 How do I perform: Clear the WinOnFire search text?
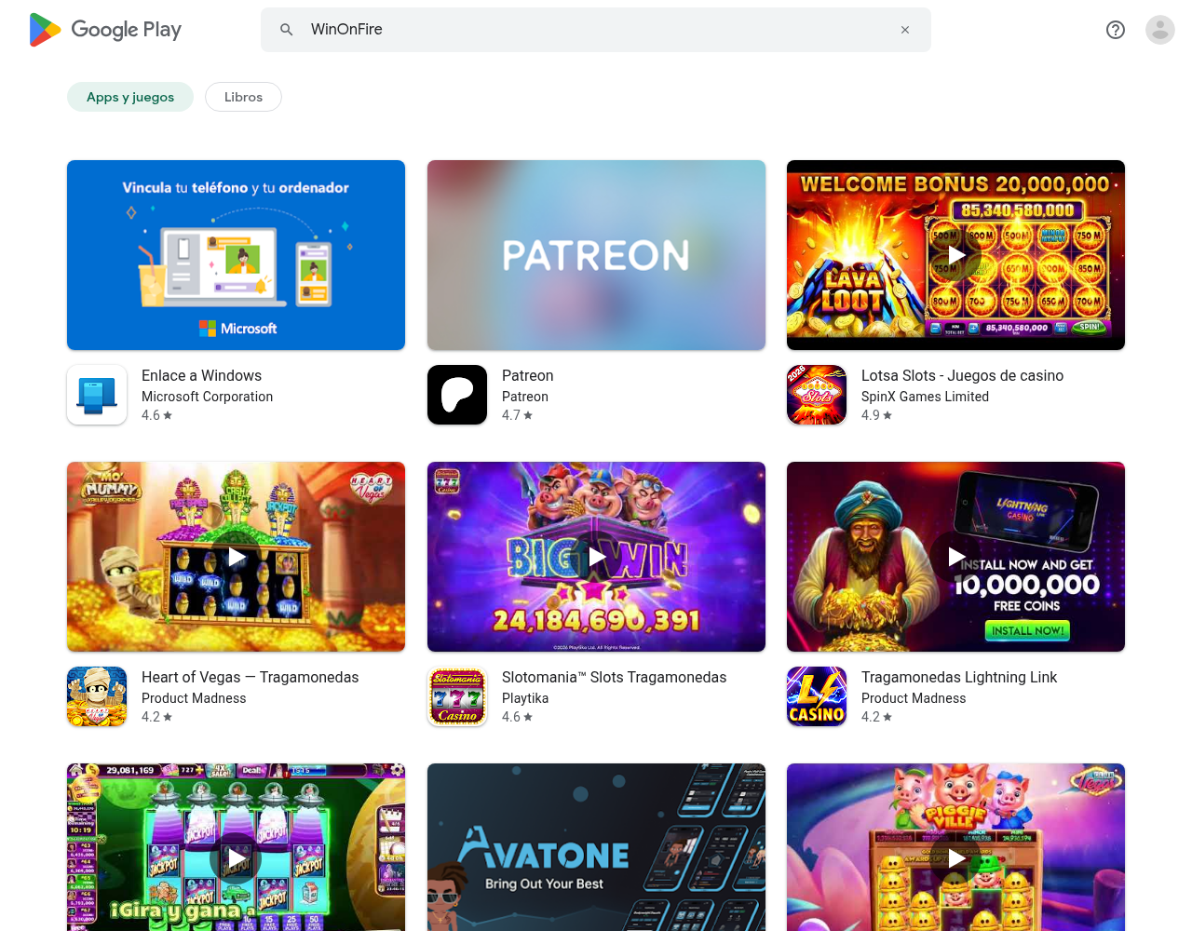905,30
